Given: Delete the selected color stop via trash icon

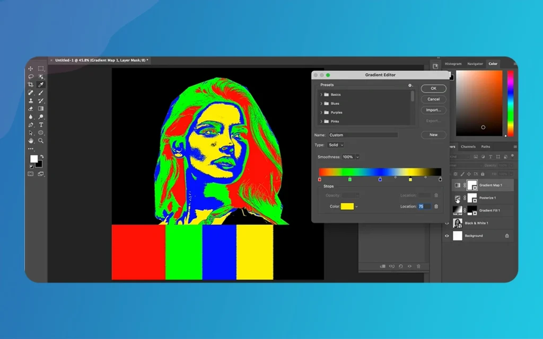Looking at the screenshot, I should (x=436, y=206).
